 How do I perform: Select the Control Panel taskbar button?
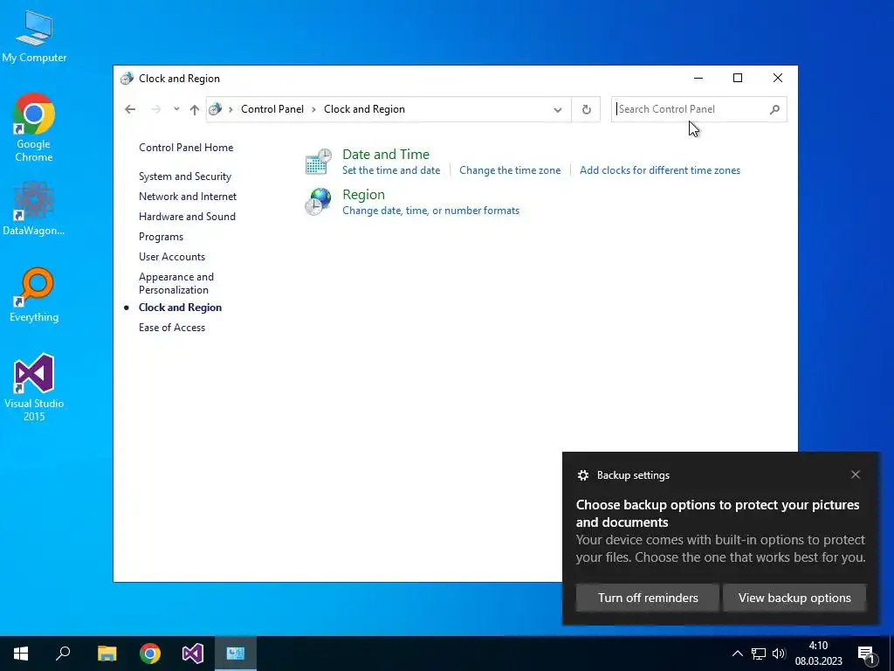[236, 654]
